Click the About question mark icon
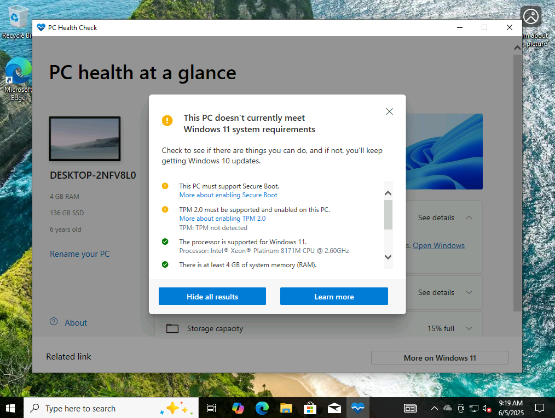This screenshot has height=418, width=555. click(54, 321)
